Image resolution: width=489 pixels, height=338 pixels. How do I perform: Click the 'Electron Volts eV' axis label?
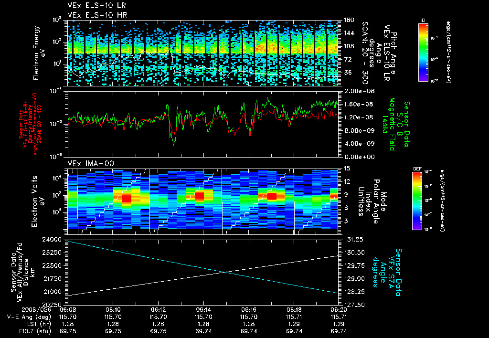[x=37, y=201]
